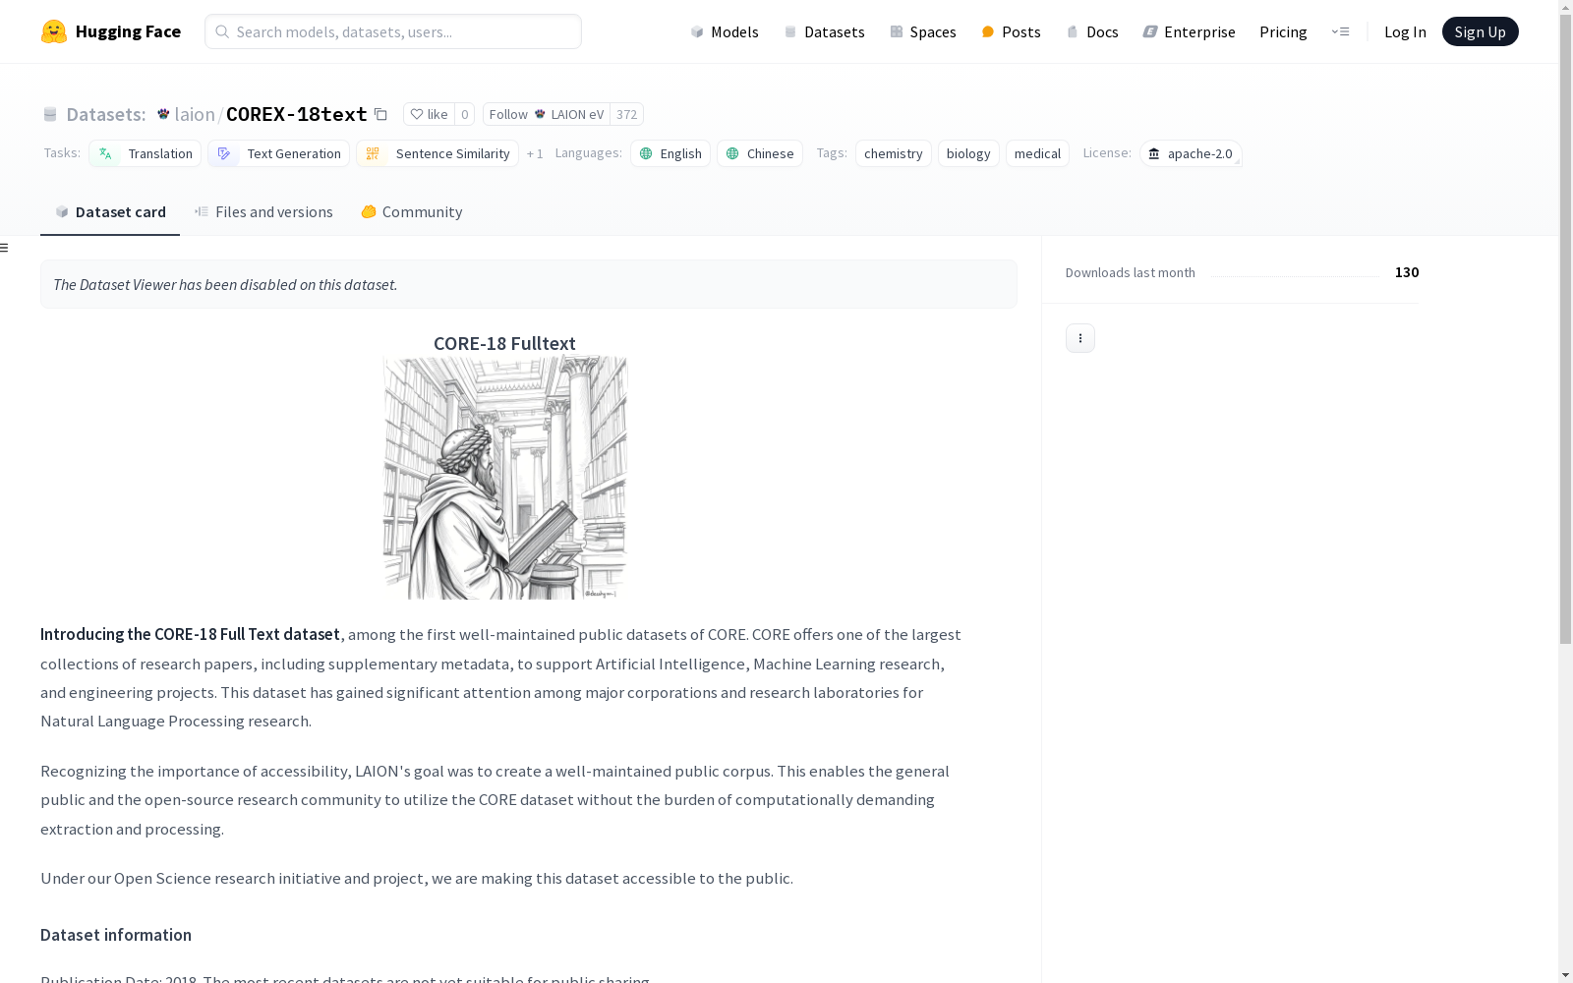This screenshot has width=1573, height=983.
Task: Open Posts from the top navigation
Action: click(1011, 31)
